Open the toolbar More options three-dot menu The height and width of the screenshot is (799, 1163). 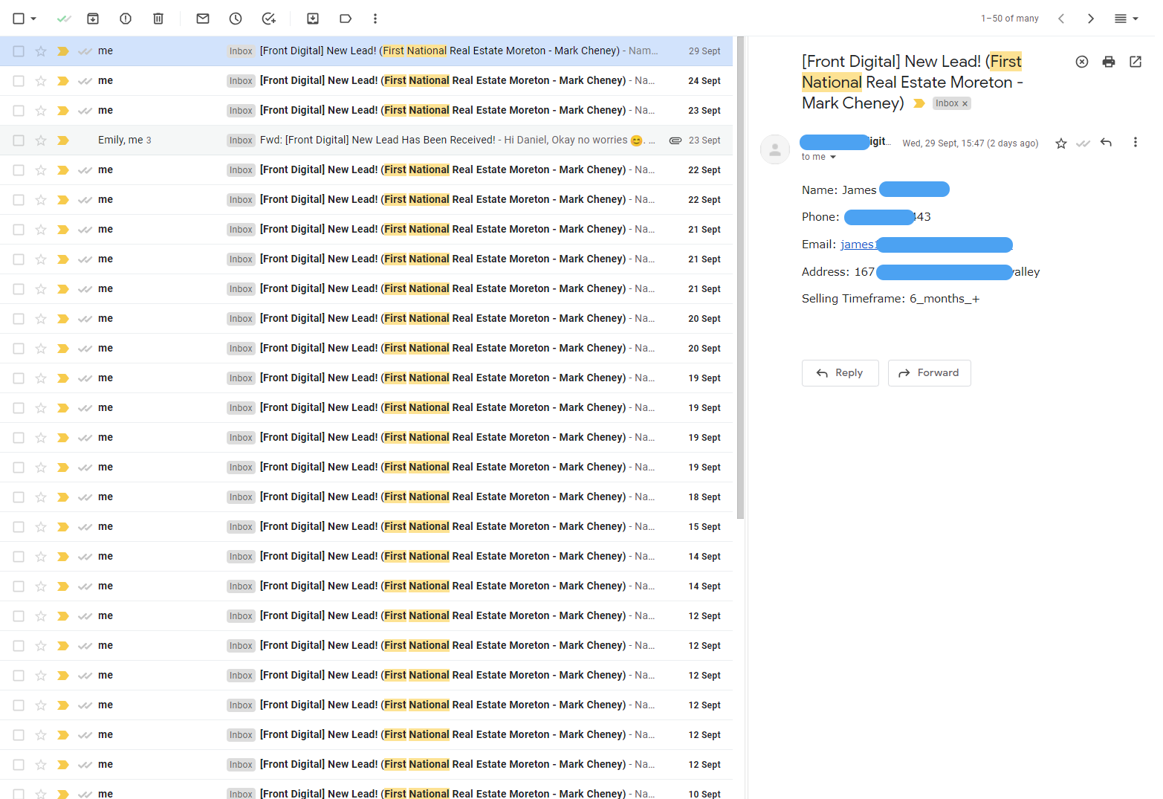point(375,19)
